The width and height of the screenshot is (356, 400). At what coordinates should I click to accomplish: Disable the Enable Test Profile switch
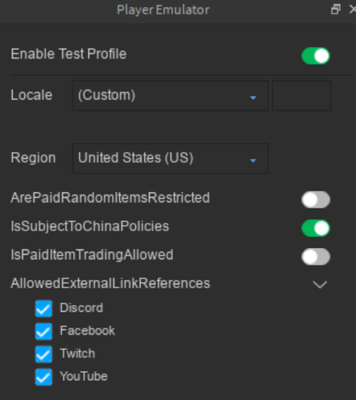pos(316,56)
